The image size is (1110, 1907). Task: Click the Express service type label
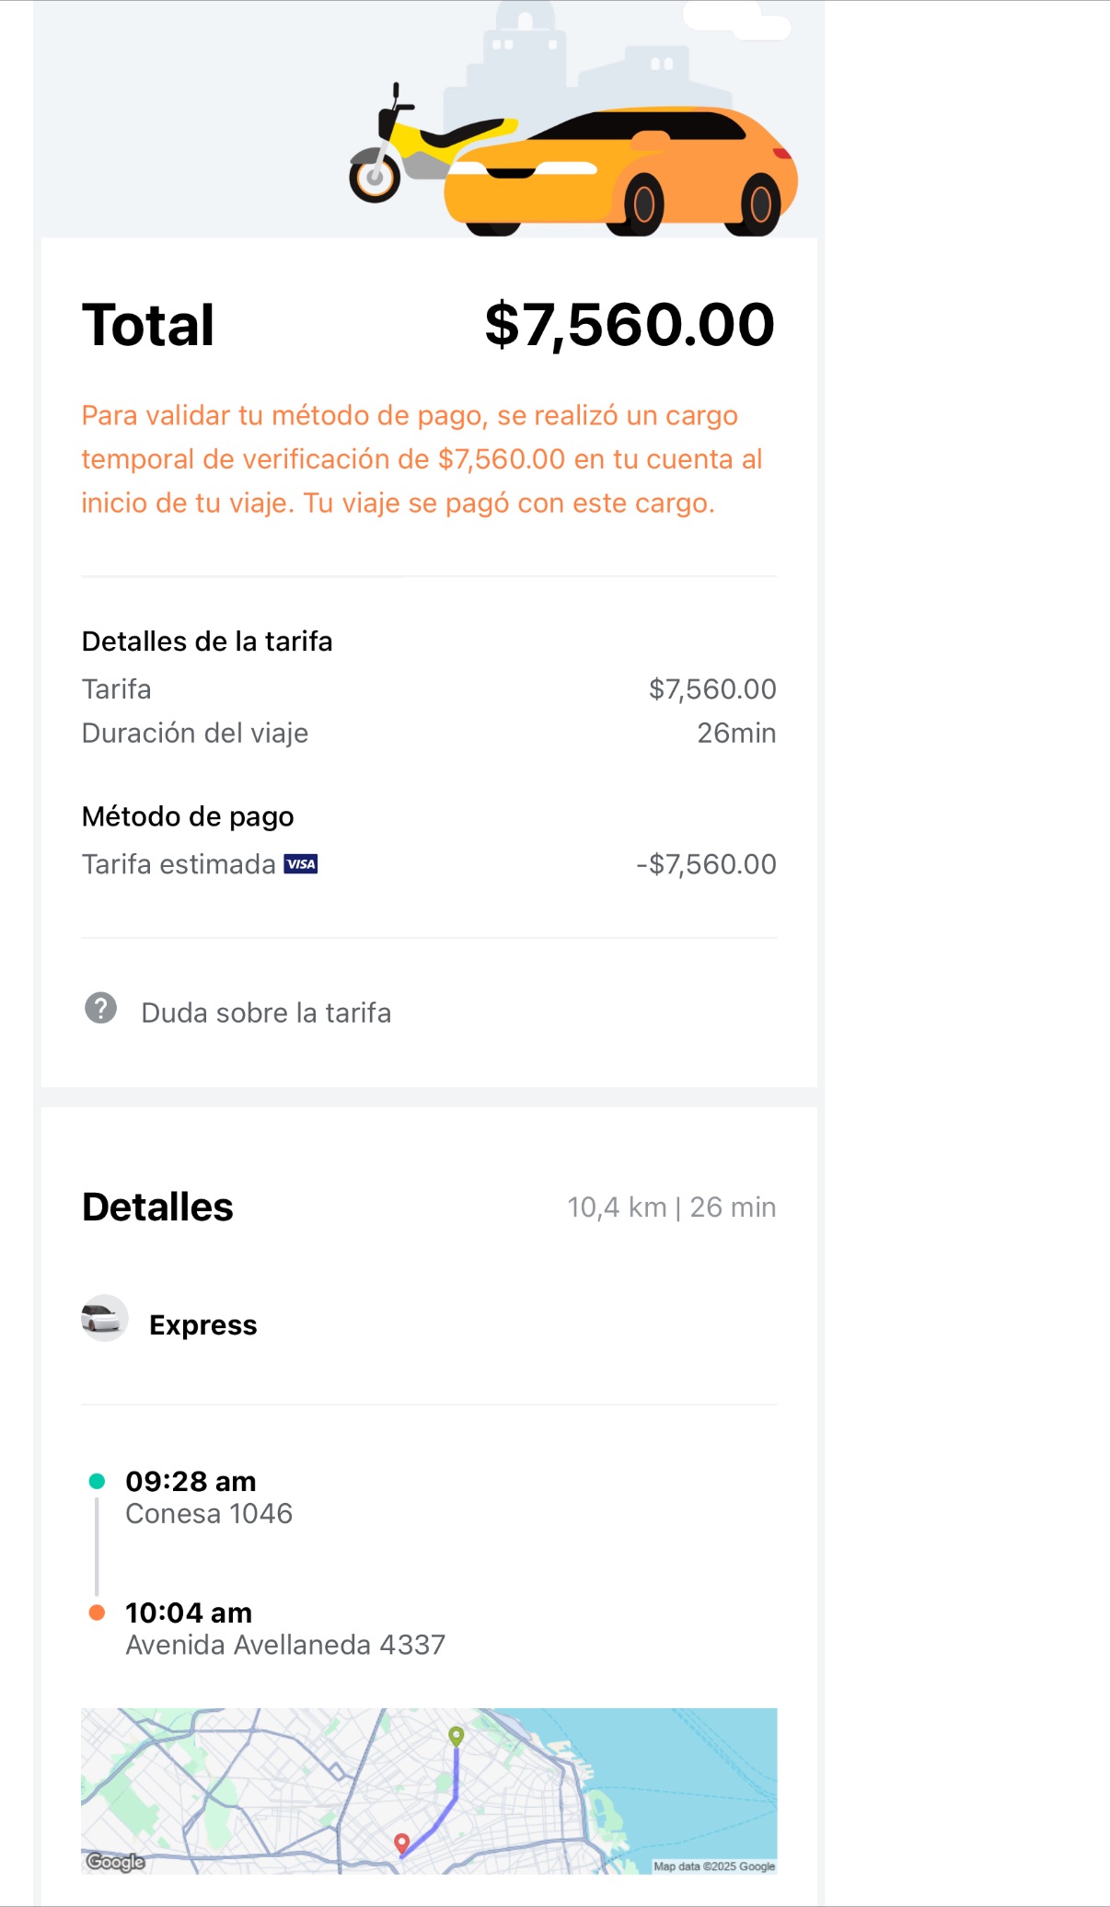[203, 1325]
